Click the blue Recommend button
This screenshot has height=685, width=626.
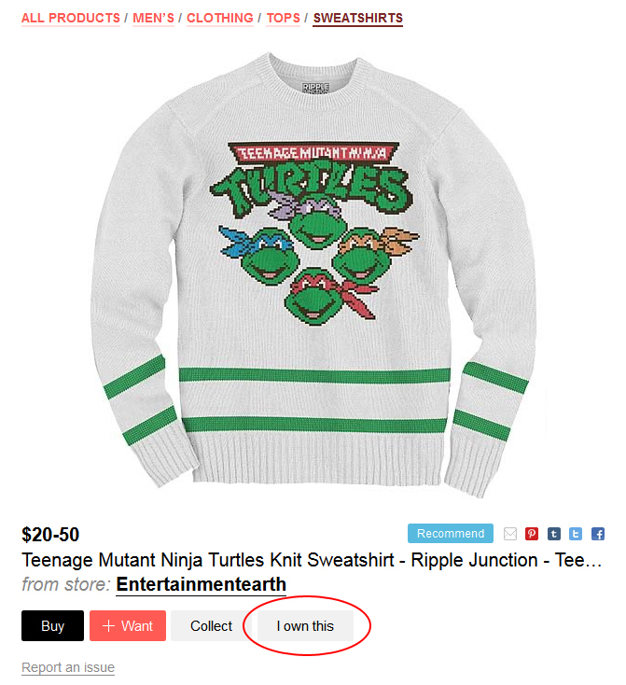(451, 534)
